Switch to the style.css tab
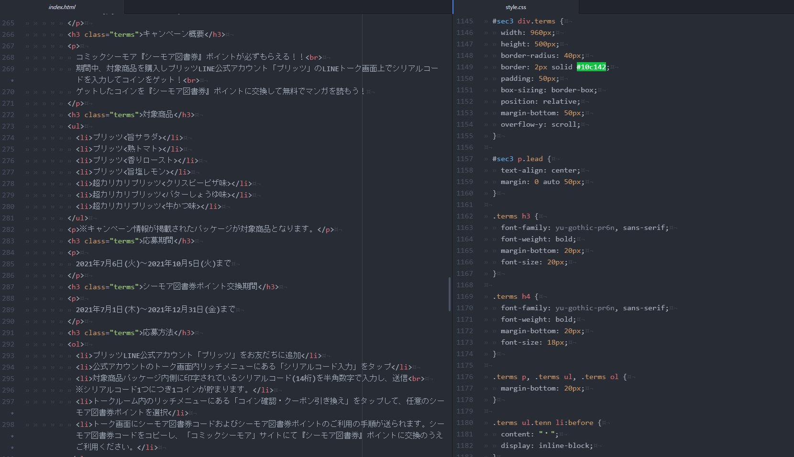794x457 pixels. [516, 7]
